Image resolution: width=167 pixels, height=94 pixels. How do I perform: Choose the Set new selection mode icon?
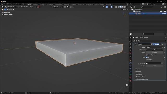pos(5,10)
